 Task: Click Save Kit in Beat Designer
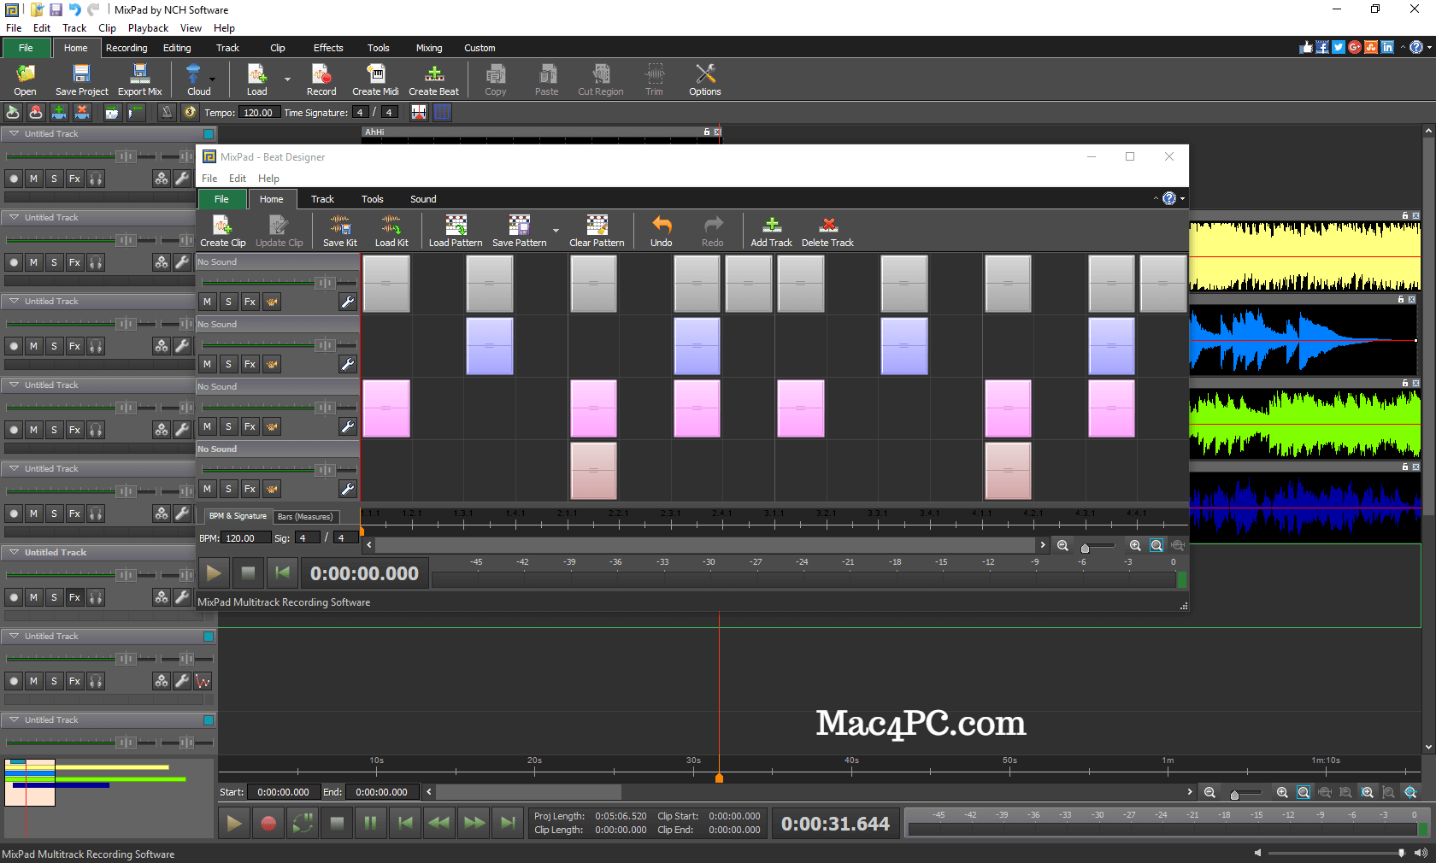(340, 232)
